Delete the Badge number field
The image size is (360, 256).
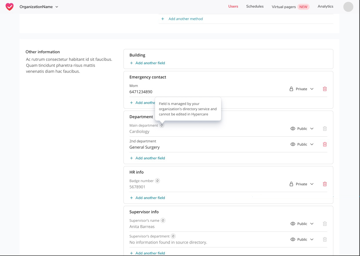[325, 184]
